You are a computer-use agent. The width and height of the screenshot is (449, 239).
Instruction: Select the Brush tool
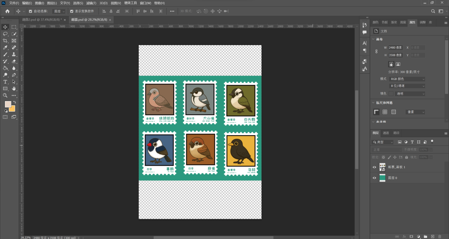5,54
